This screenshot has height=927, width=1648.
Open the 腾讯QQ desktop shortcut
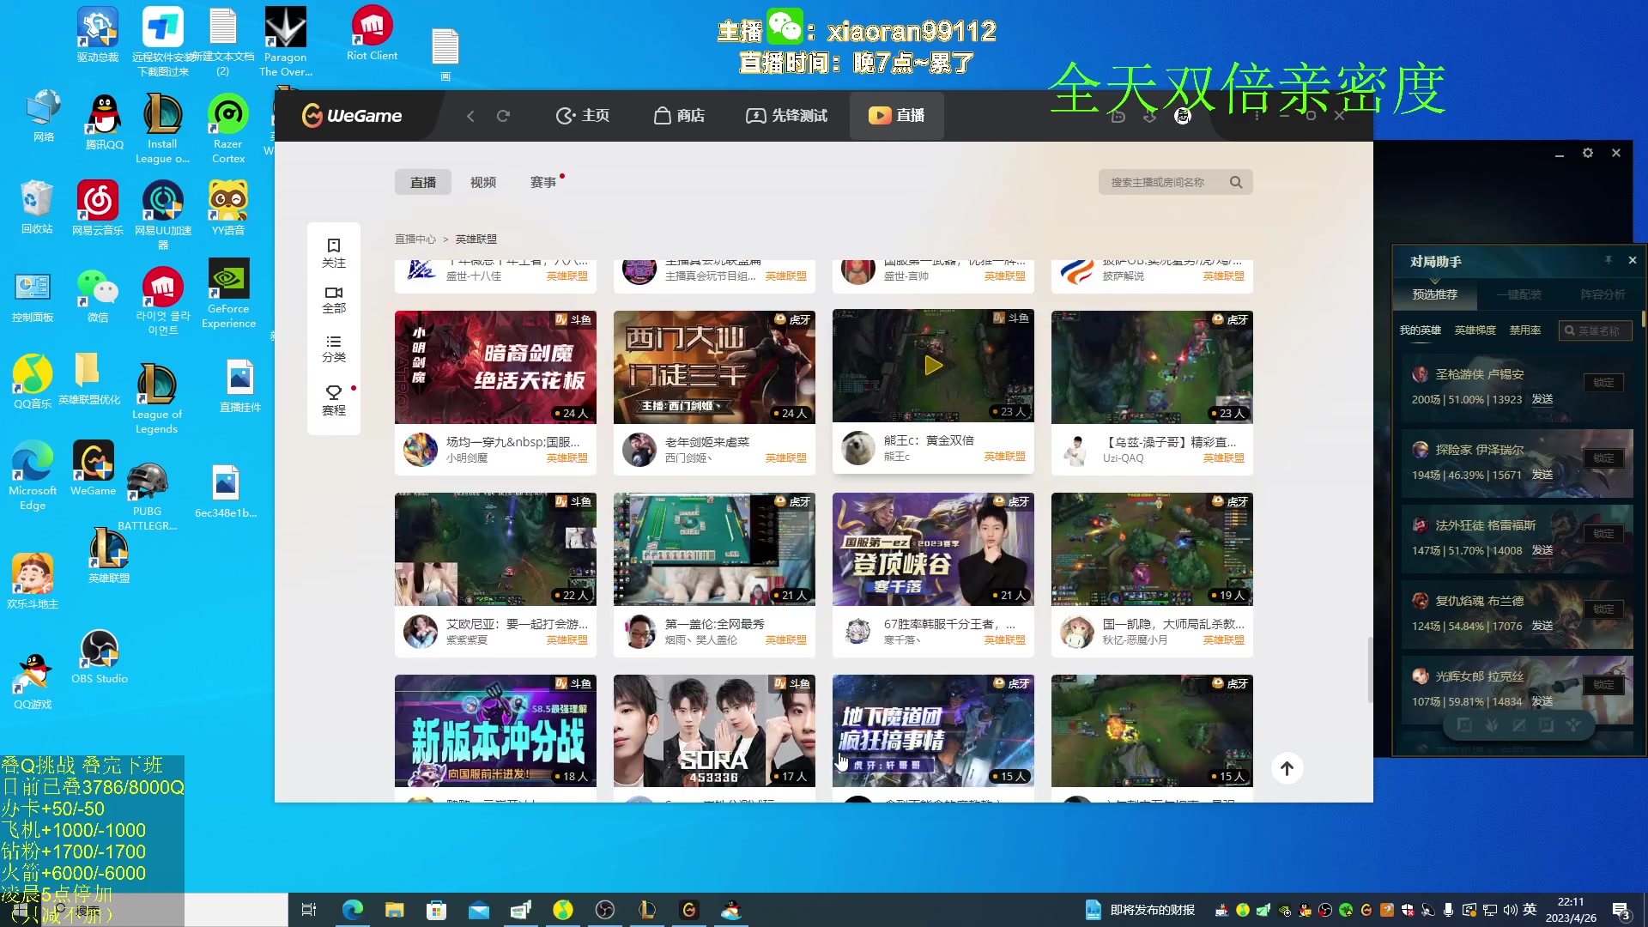point(105,122)
